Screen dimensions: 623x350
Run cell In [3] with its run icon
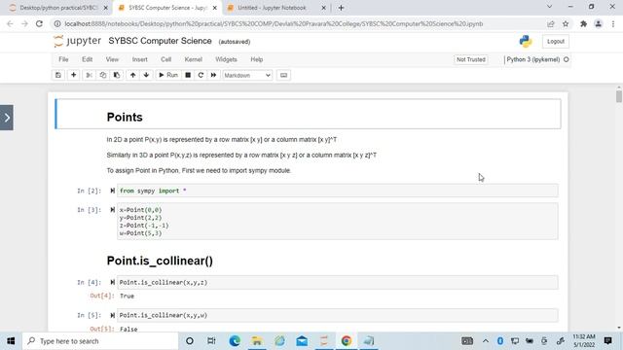click(113, 210)
